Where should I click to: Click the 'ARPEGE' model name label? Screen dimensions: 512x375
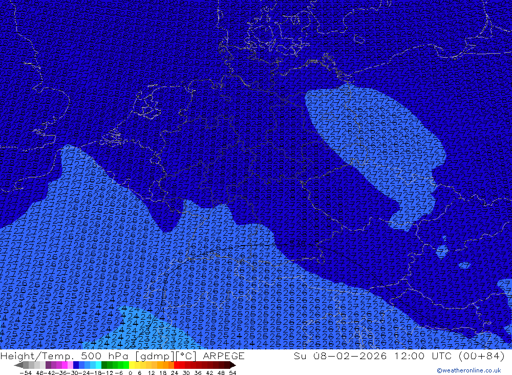pyautogui.click(x=224, y=356)
